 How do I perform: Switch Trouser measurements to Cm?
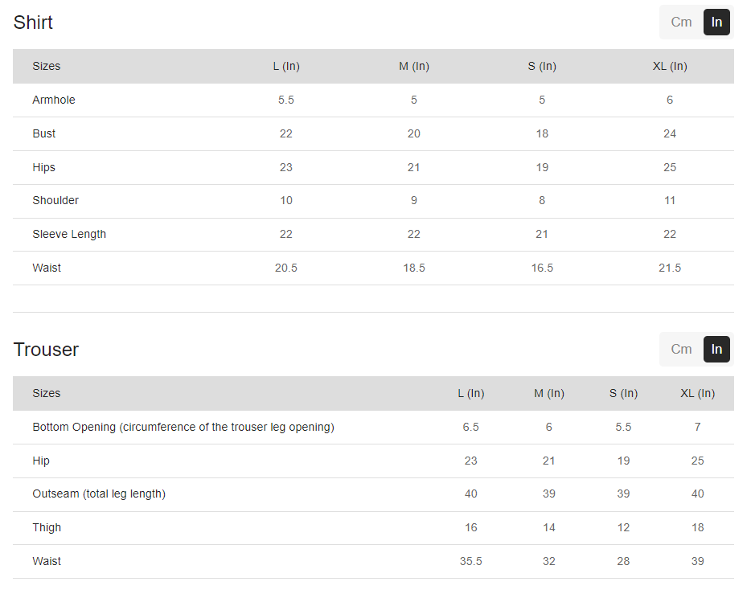(x=681, y=350)
